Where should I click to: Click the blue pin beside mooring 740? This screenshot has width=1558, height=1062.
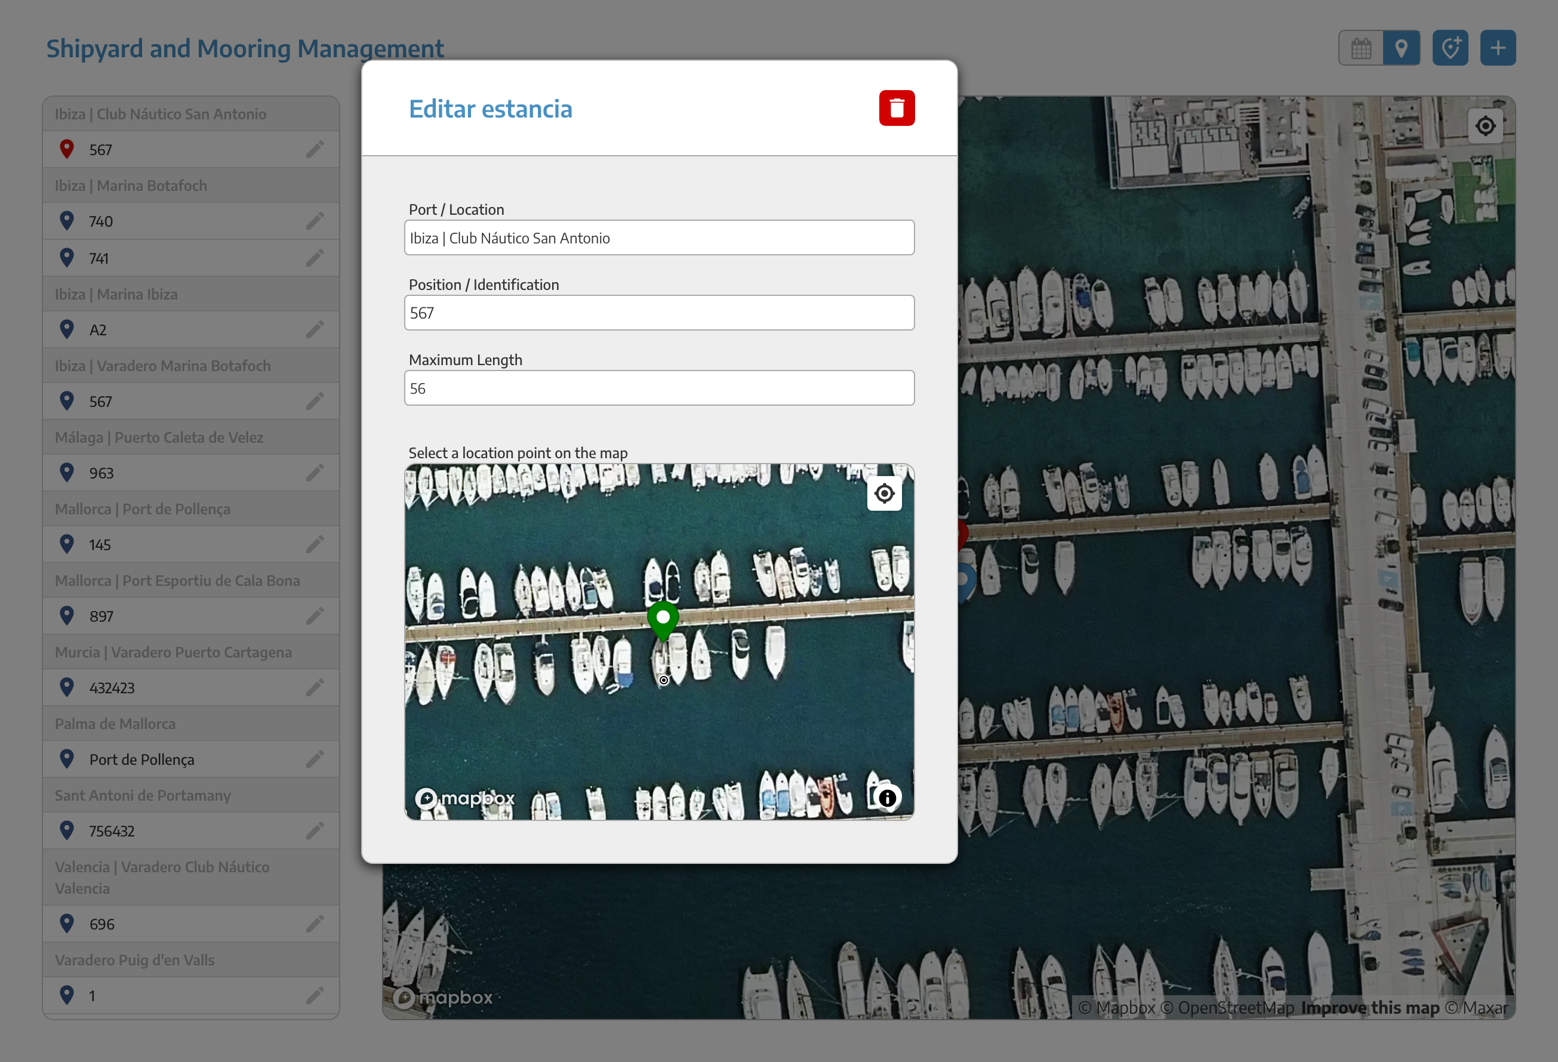pyautogui.click(x=66, y=220)
